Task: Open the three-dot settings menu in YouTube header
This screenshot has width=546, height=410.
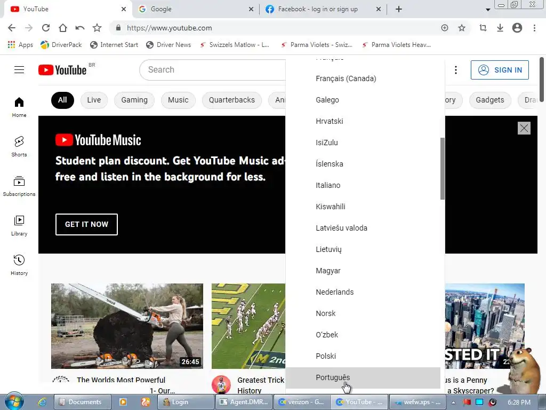Action: 455,70
